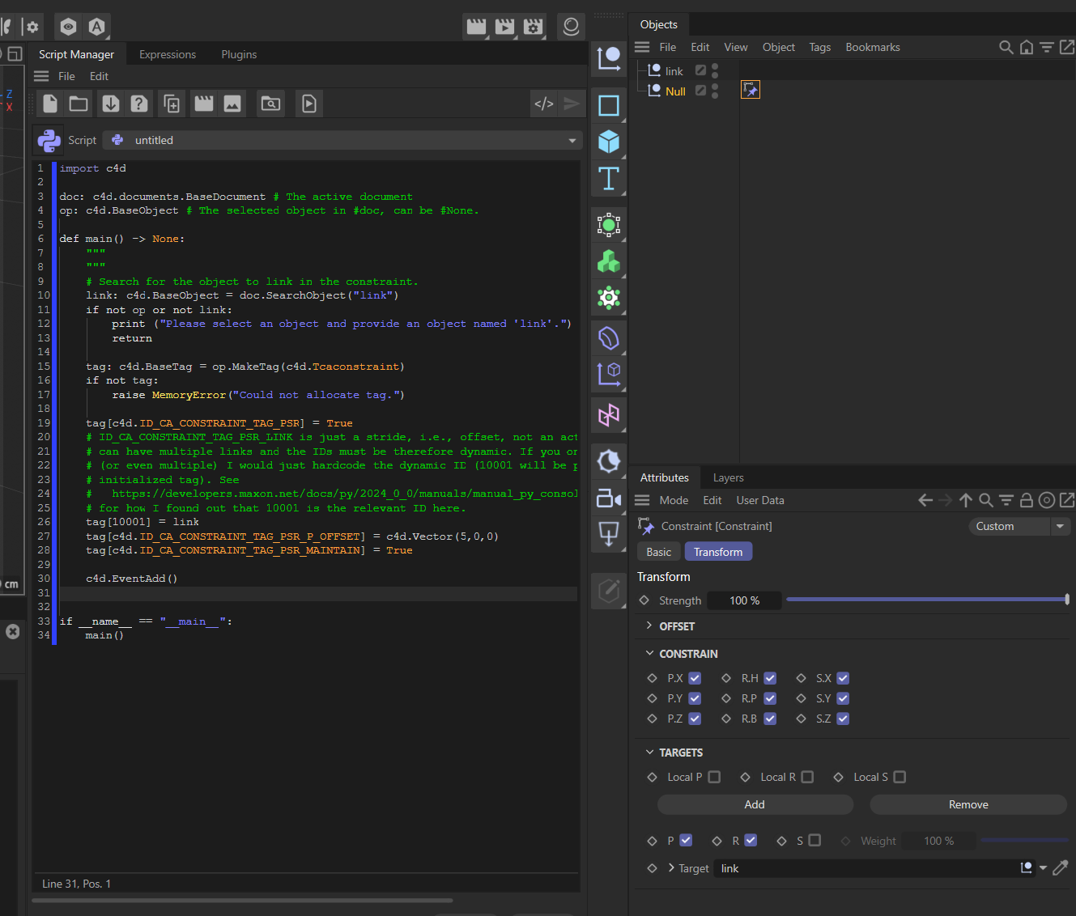Enable the Local R checkbox
1076x916 pixels.
pyautogui.click(x=807, y=777)
